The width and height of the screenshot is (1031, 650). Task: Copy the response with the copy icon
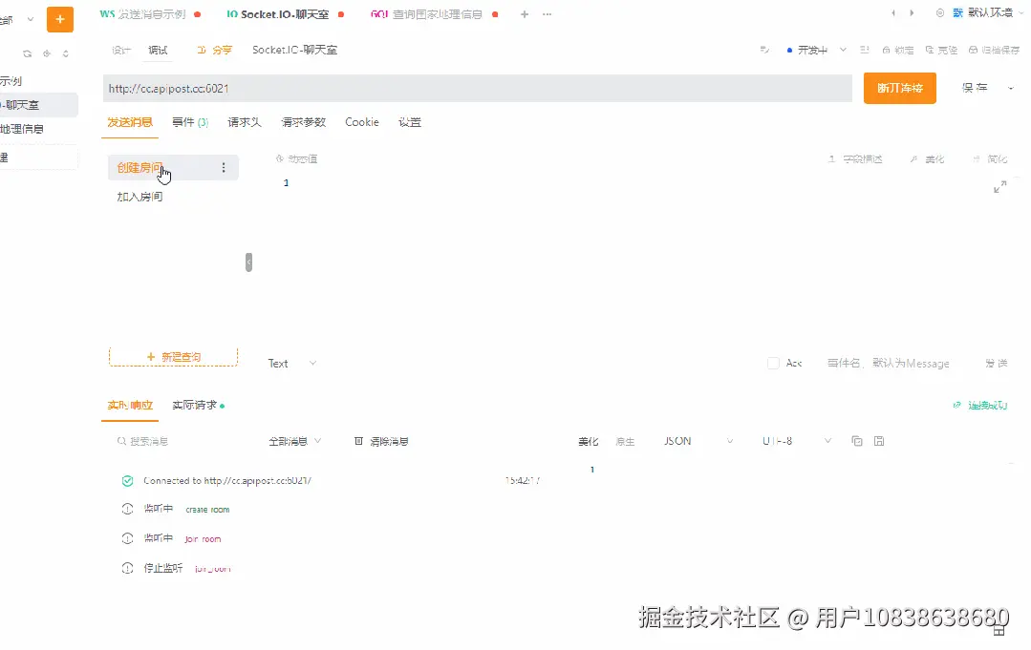click(x=857, y=441)
